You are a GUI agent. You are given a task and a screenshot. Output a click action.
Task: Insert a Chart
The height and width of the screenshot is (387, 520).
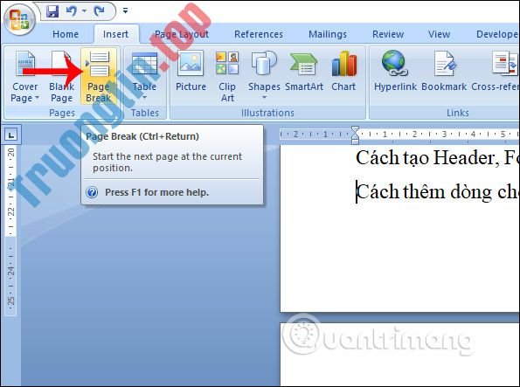343,72
